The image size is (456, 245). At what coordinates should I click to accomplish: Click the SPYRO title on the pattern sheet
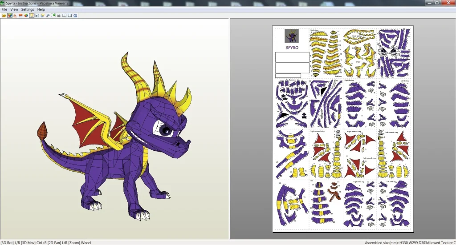(x=292, y=48)
